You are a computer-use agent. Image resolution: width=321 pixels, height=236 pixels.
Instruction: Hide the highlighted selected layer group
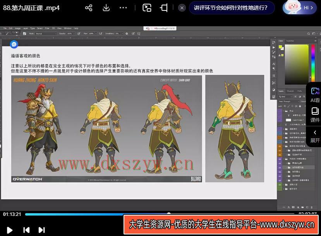(280, 168)
